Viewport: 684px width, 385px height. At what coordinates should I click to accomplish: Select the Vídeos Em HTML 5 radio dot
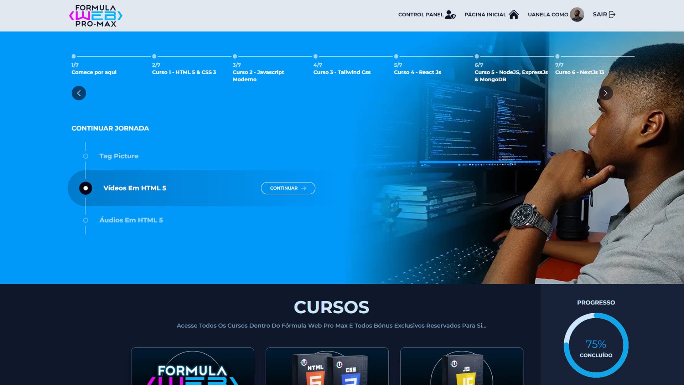point(85,188)
